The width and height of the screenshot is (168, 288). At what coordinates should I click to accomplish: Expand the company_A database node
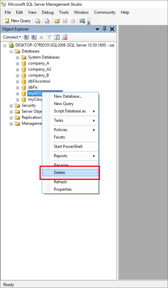[17, 64]
